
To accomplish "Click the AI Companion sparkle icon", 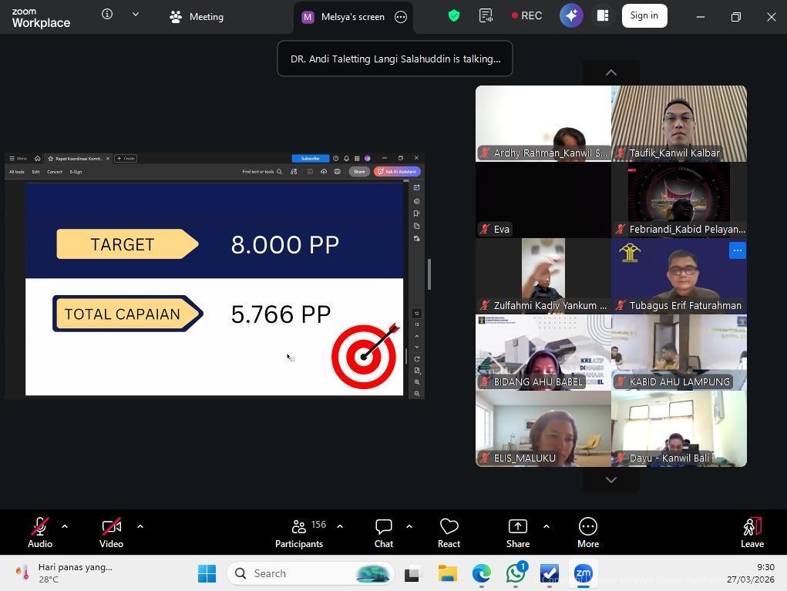I will [571, 16].
